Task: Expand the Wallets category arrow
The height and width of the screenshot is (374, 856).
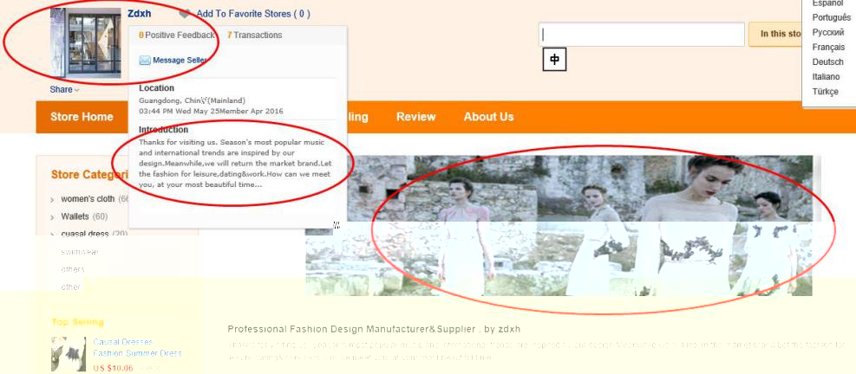Action: 52,217
